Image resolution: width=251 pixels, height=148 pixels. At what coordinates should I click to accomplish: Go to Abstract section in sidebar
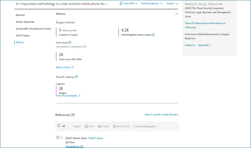[x=20, y=15]
